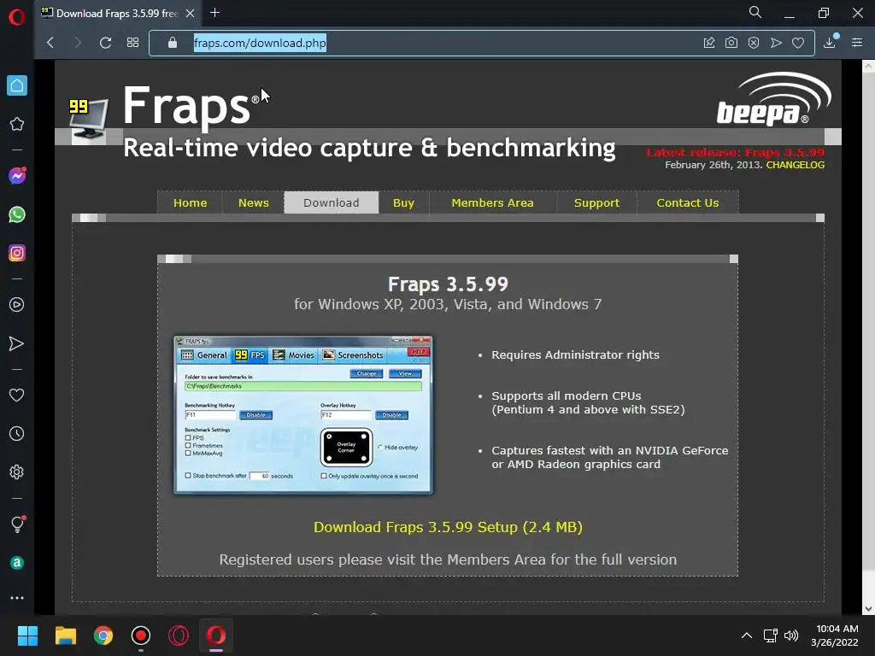The height and width of the screenshot is (656, 875).
Task: Click 'Latest release: Fraps 3.5.99' text
Action: pos(735,152)
